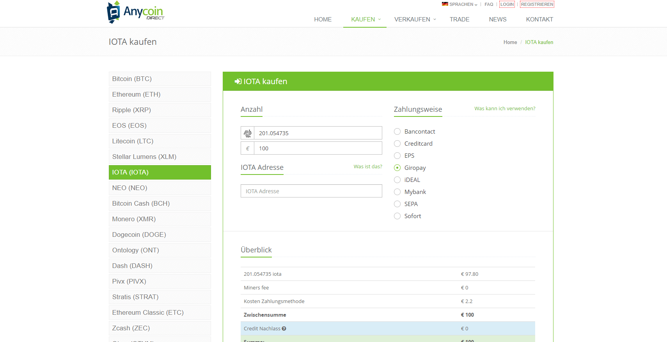This screenshot has width=667, height=342.
Task: Select Pivx (PIVX) in sidebar
Action: tap(160, 281)
